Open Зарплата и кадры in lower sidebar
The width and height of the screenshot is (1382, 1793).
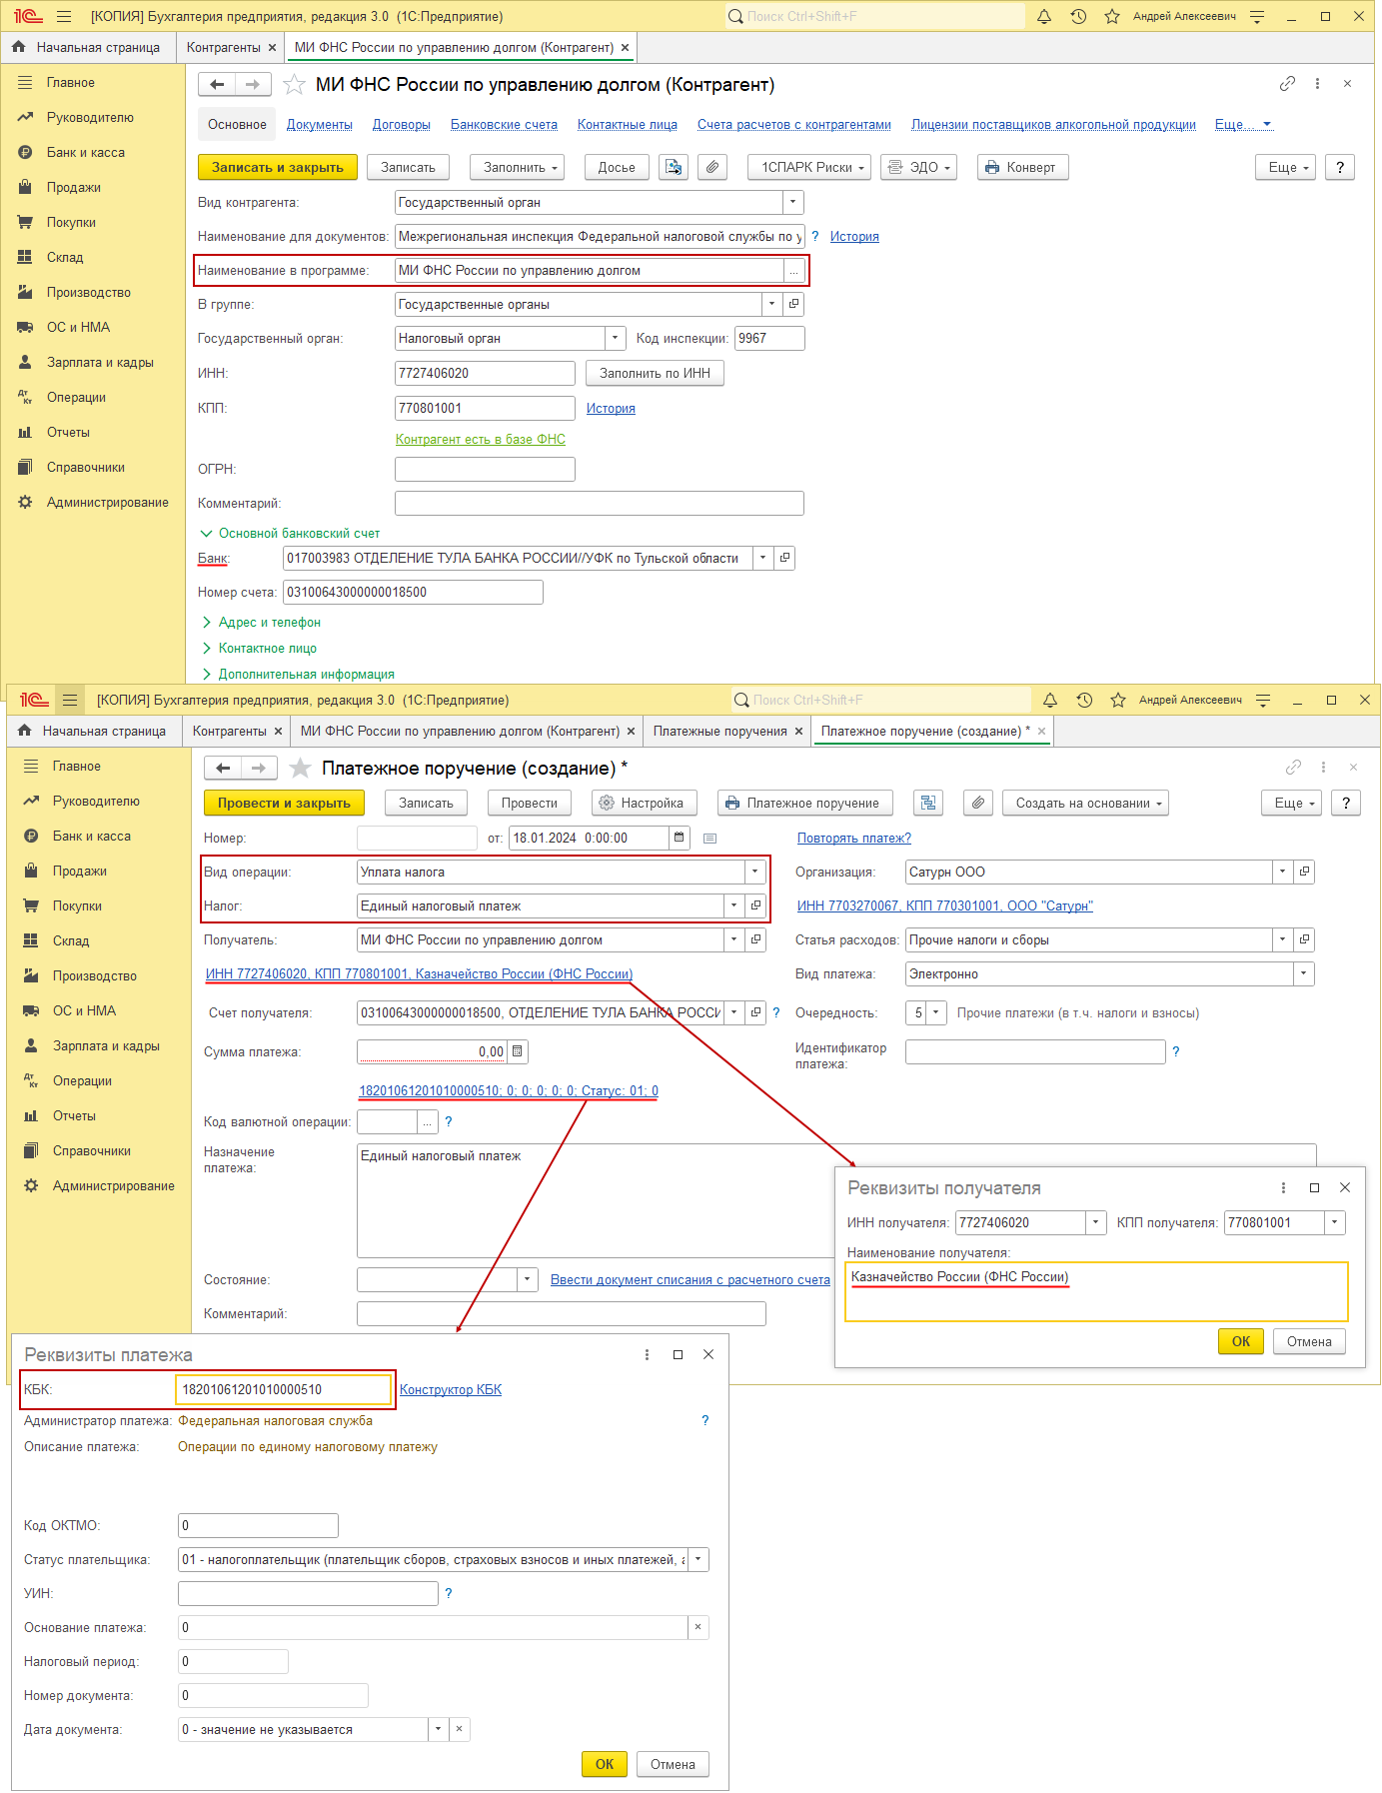click(106, 1046)
